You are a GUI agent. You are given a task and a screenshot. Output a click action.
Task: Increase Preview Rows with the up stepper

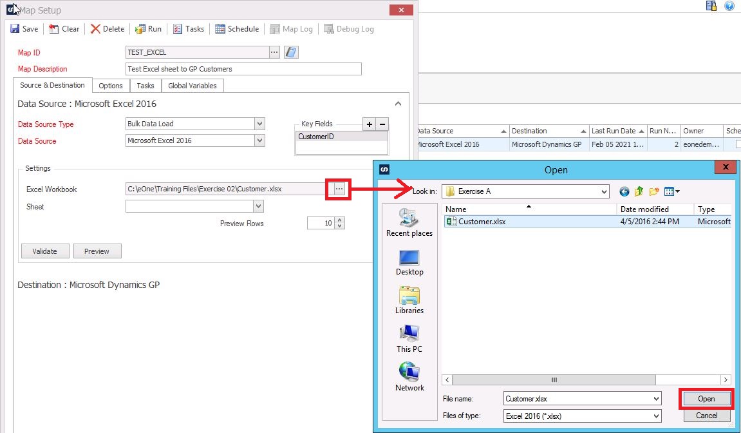click(x=340, y=220)
